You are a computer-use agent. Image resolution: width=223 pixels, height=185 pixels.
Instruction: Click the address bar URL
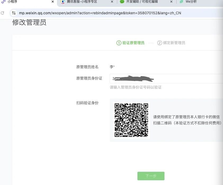click(100, 13)
